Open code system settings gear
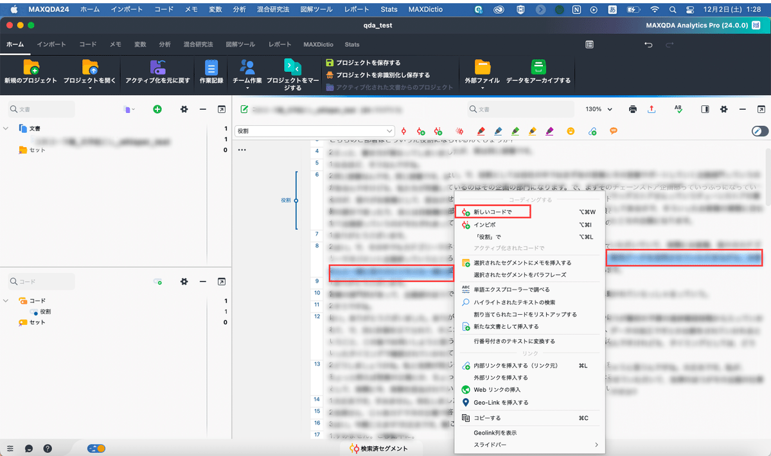This screenshot has height=456, width=771. tap(184, 281)
